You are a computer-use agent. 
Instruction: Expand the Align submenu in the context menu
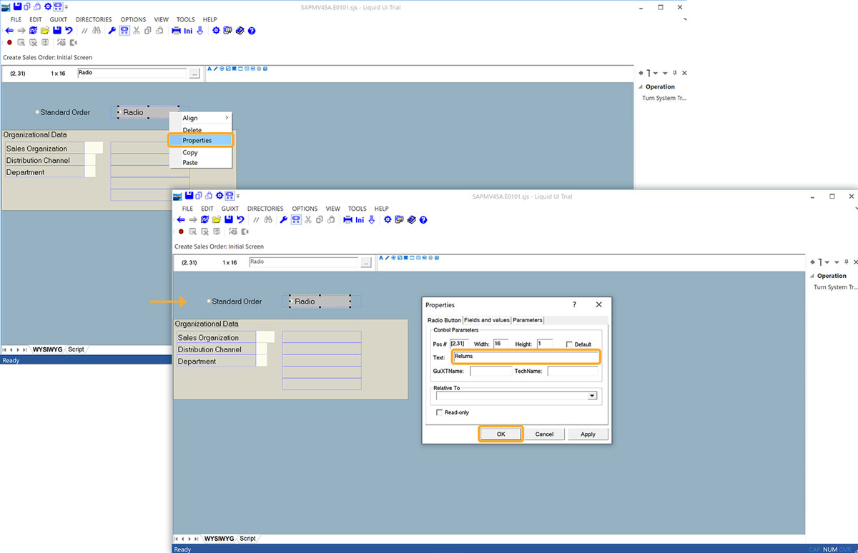pos(201,118)
